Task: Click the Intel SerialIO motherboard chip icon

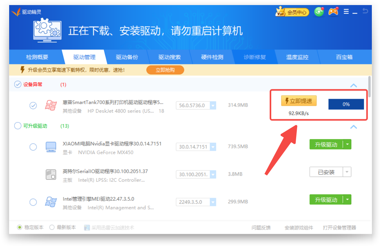Action: 50,174
